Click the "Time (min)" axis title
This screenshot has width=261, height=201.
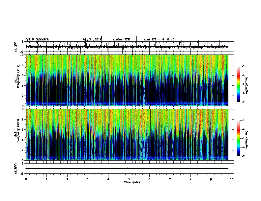[132, 182]
